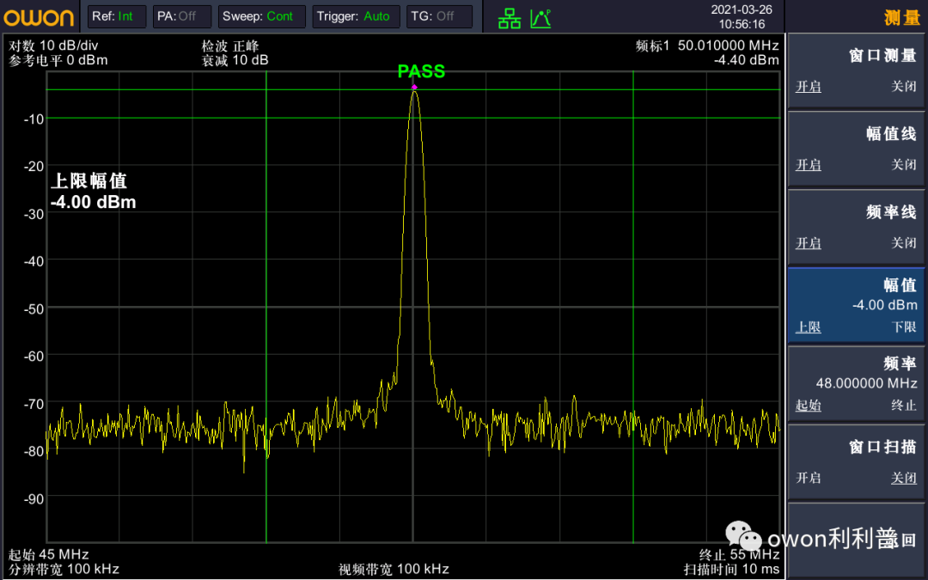Image resolution: width=928 pixels, height=580 pixels.
Task: Click 视频带宽 100 kHz label
Action: click(394, 570)
